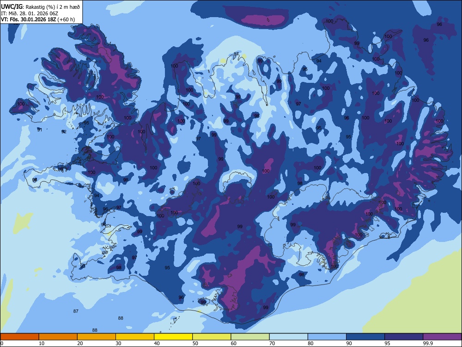Pick the light orange 20–30 legend swatch

tap(97, 337)
